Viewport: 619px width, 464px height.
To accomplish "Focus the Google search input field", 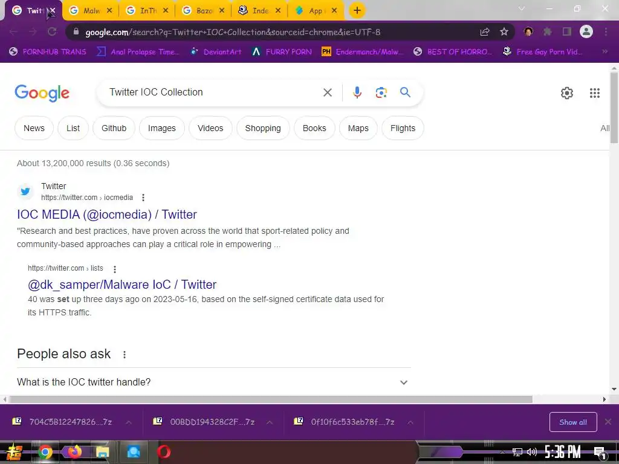I will pyautogui.click(x=213, y=92).
